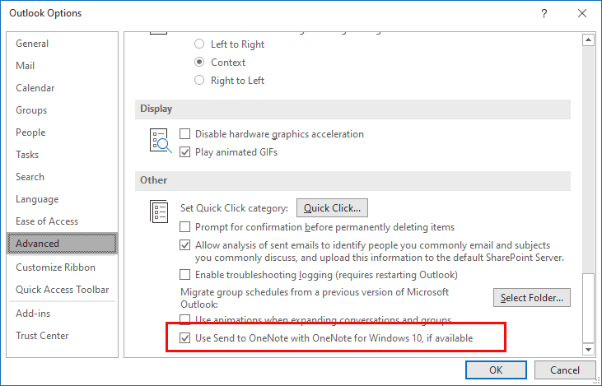The width and height of the screenshot is (602, 386).
Task: Click the Other section list icon
Action: (x=159, y=212)
